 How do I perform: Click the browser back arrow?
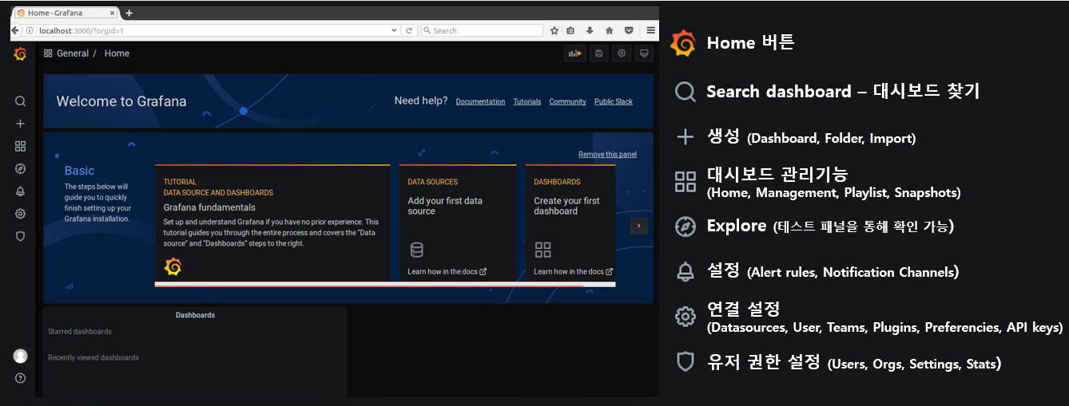(15, 30)
